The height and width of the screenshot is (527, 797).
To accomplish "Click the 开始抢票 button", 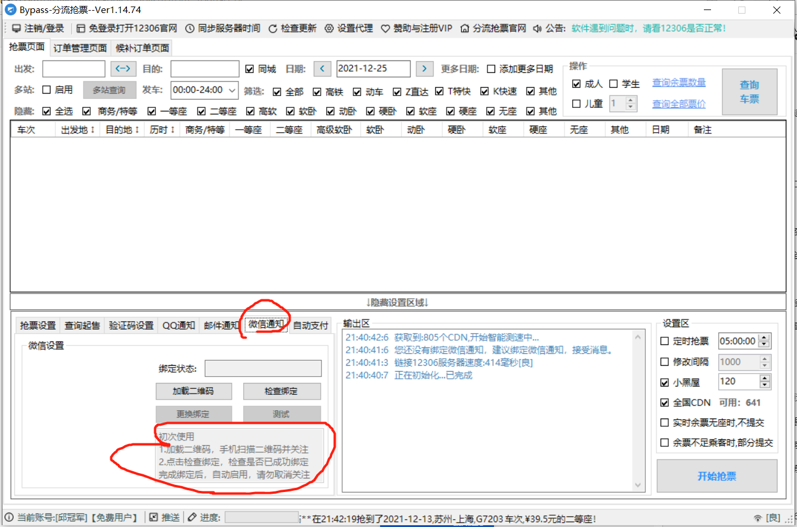I will tap(717, 476).
